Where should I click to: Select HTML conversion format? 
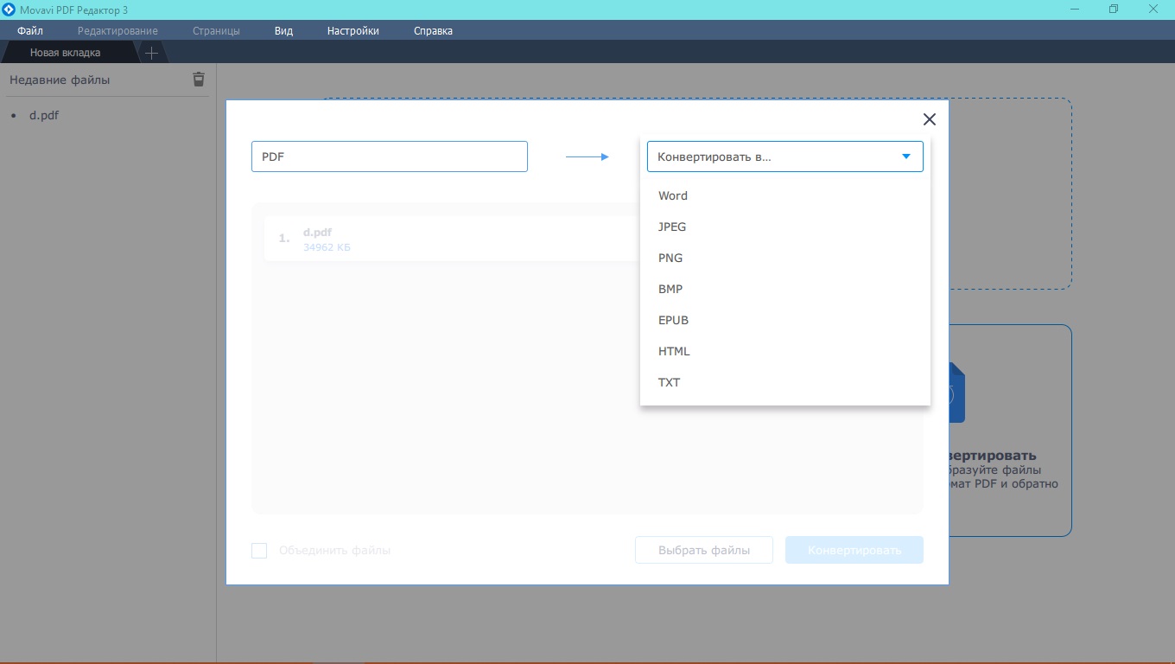(x=674, y=351)
